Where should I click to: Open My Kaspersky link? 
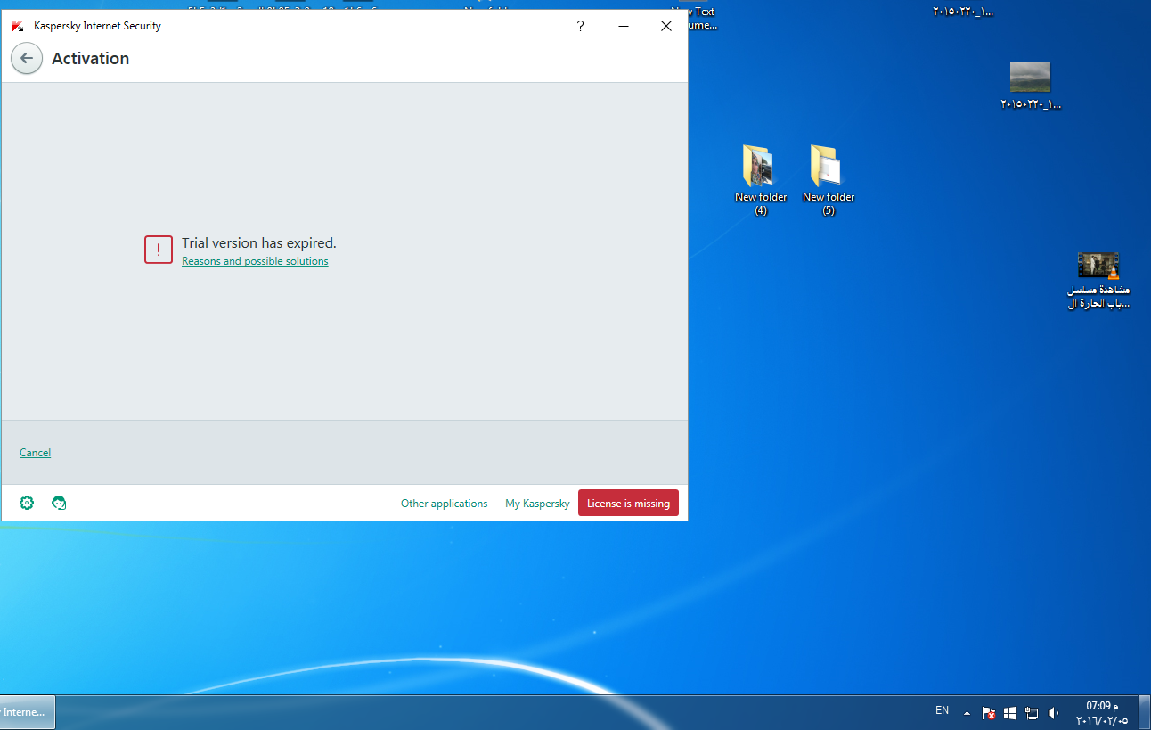[x=537, y=504]
